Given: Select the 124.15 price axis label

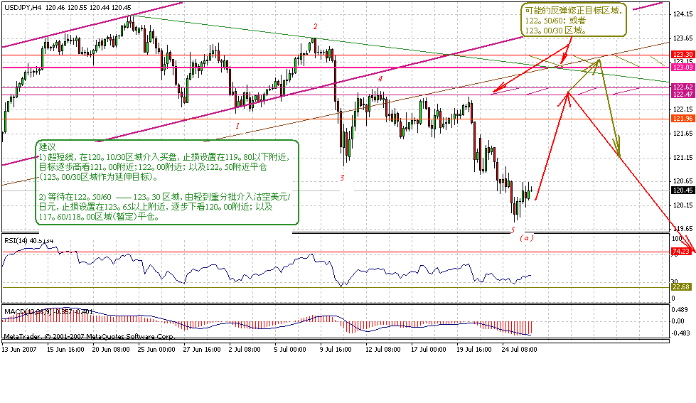Looking at the screenshot, I should (x=682, y=14).
